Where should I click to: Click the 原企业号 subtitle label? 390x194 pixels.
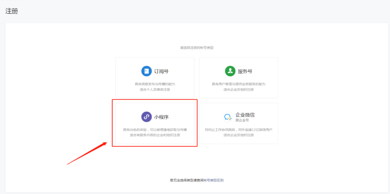[242, 120]
